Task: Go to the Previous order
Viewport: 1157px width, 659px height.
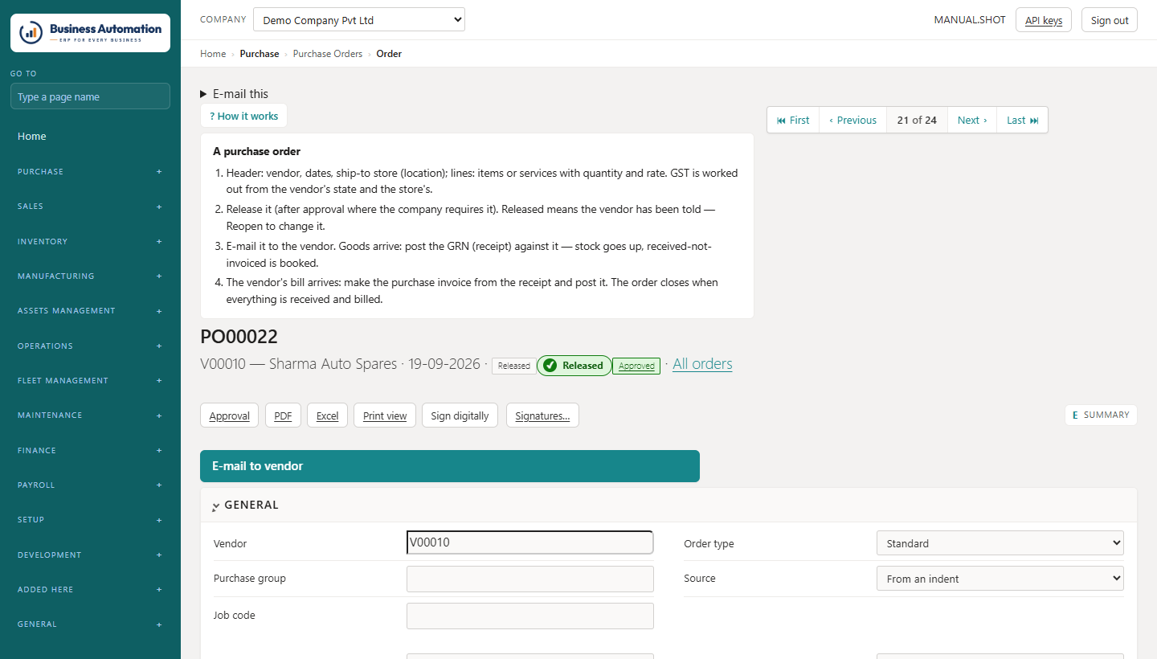Action: [853, 120]
